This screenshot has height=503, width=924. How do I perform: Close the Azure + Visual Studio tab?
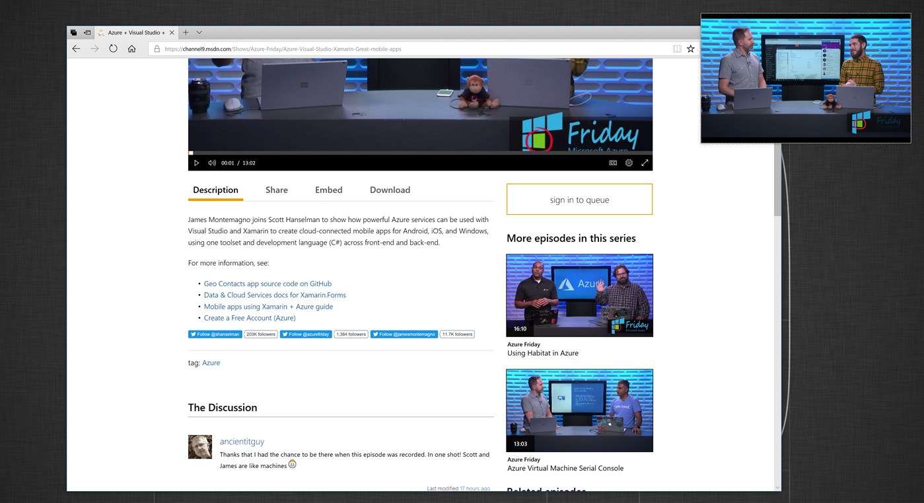point(172,32)
